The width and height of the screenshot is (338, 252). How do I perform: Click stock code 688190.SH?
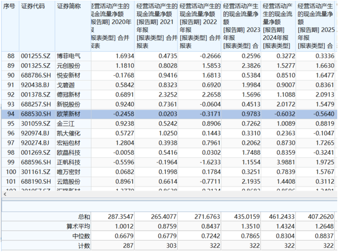coord(36,182)
